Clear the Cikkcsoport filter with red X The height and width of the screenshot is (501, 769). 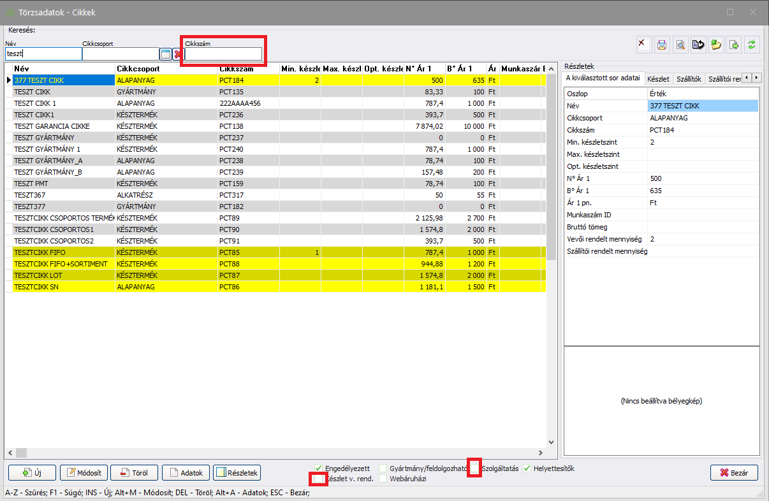point(178,54)
